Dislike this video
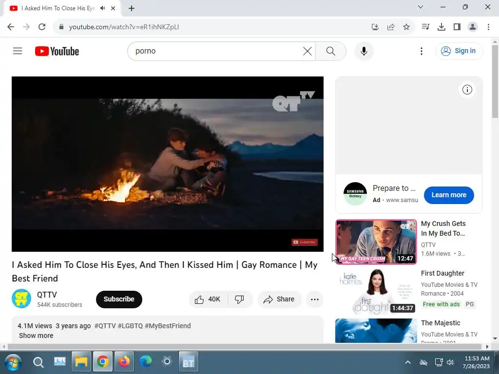Screen dimensions: 499x374 tap(240, 299)
